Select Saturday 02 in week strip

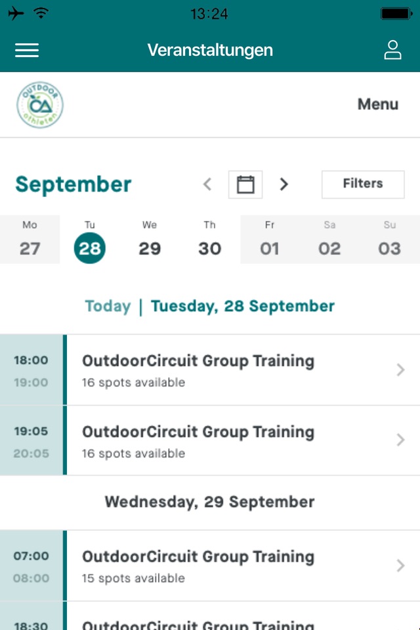329,240
